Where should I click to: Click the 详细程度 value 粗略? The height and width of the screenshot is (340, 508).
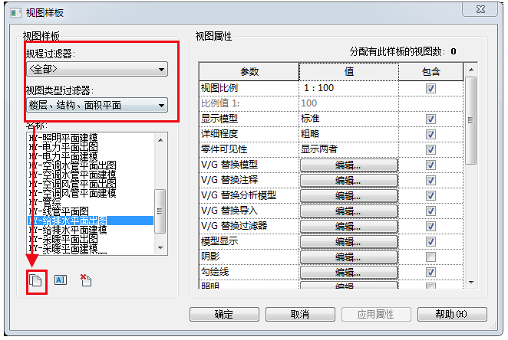348,134
